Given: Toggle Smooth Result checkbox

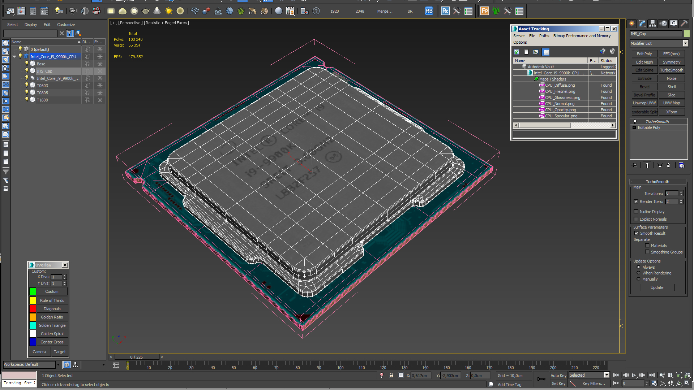Looking at the screenshot, I should pos(636,233).
